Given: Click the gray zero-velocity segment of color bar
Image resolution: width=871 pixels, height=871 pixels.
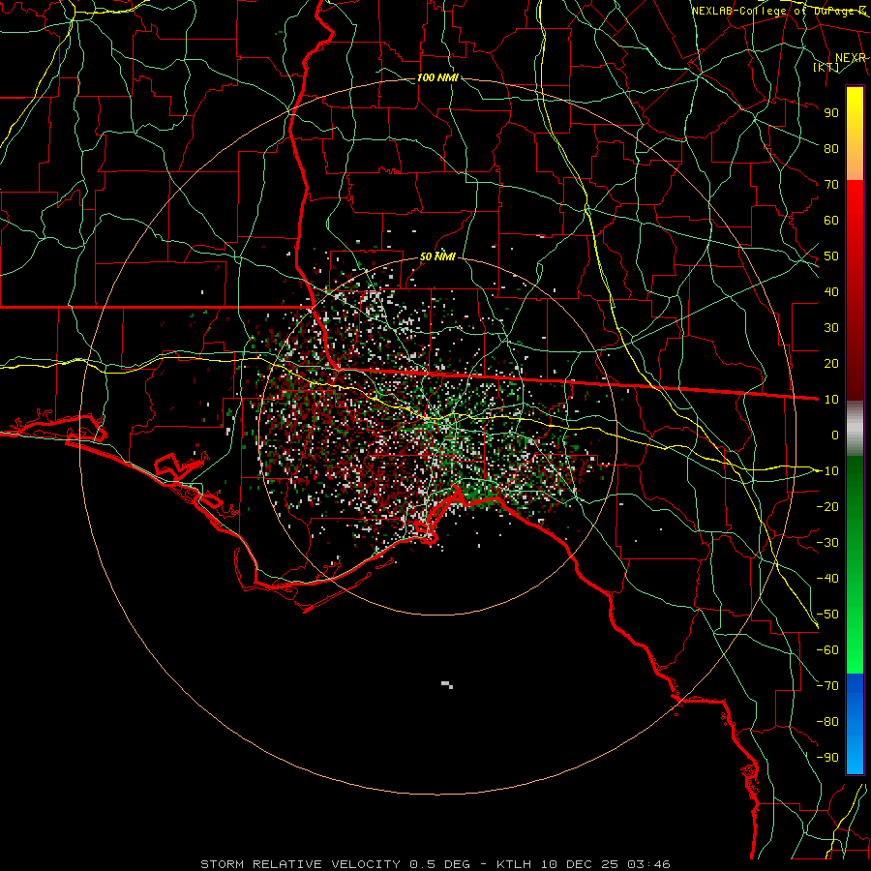Looking at the screenshot, I should (855, 429).
